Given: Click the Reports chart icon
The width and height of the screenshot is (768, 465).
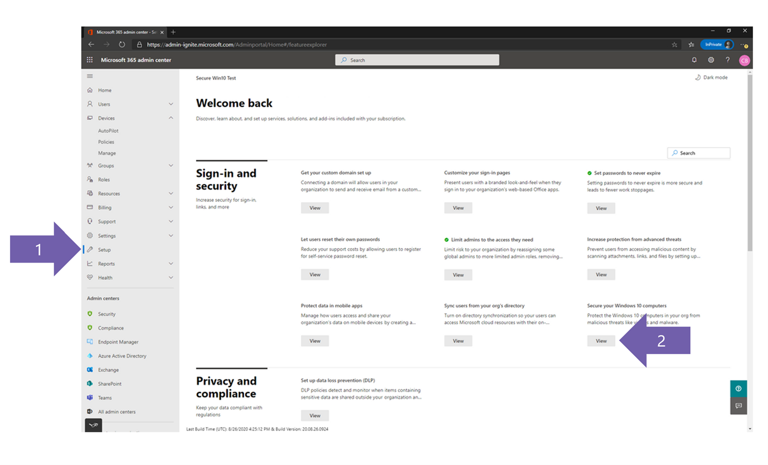Looking at the screenshot, I should [90, 264].
